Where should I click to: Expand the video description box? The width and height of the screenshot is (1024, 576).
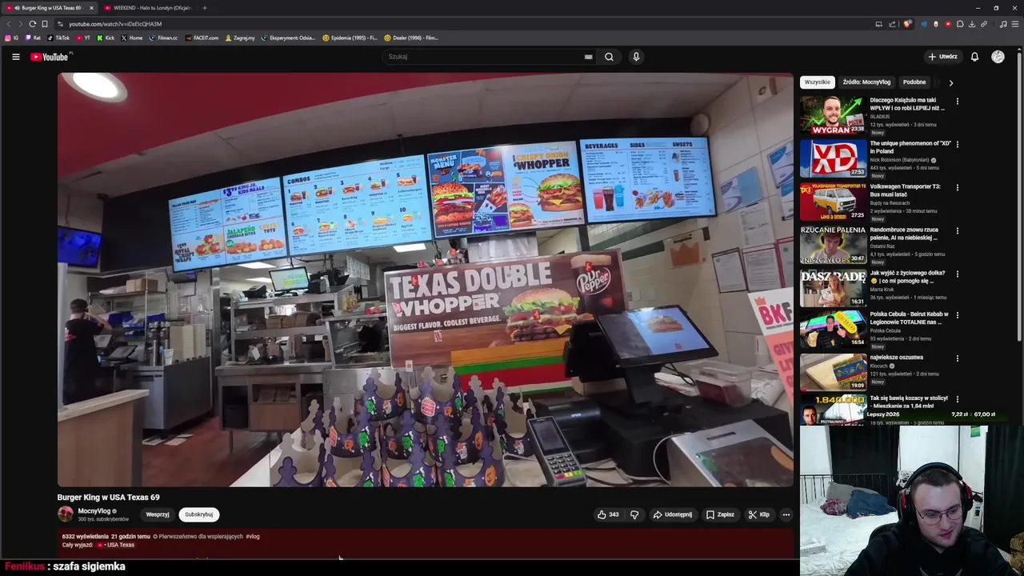tap(426, 544)
